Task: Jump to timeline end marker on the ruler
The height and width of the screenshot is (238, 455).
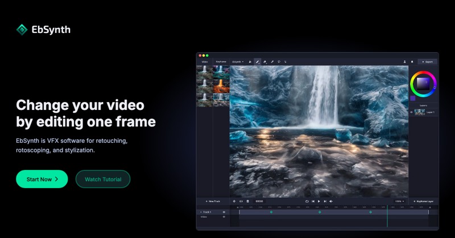Action: 430,207
